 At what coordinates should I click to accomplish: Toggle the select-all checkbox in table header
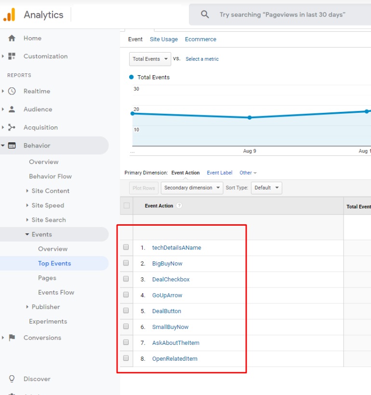(x=127, y=205)
